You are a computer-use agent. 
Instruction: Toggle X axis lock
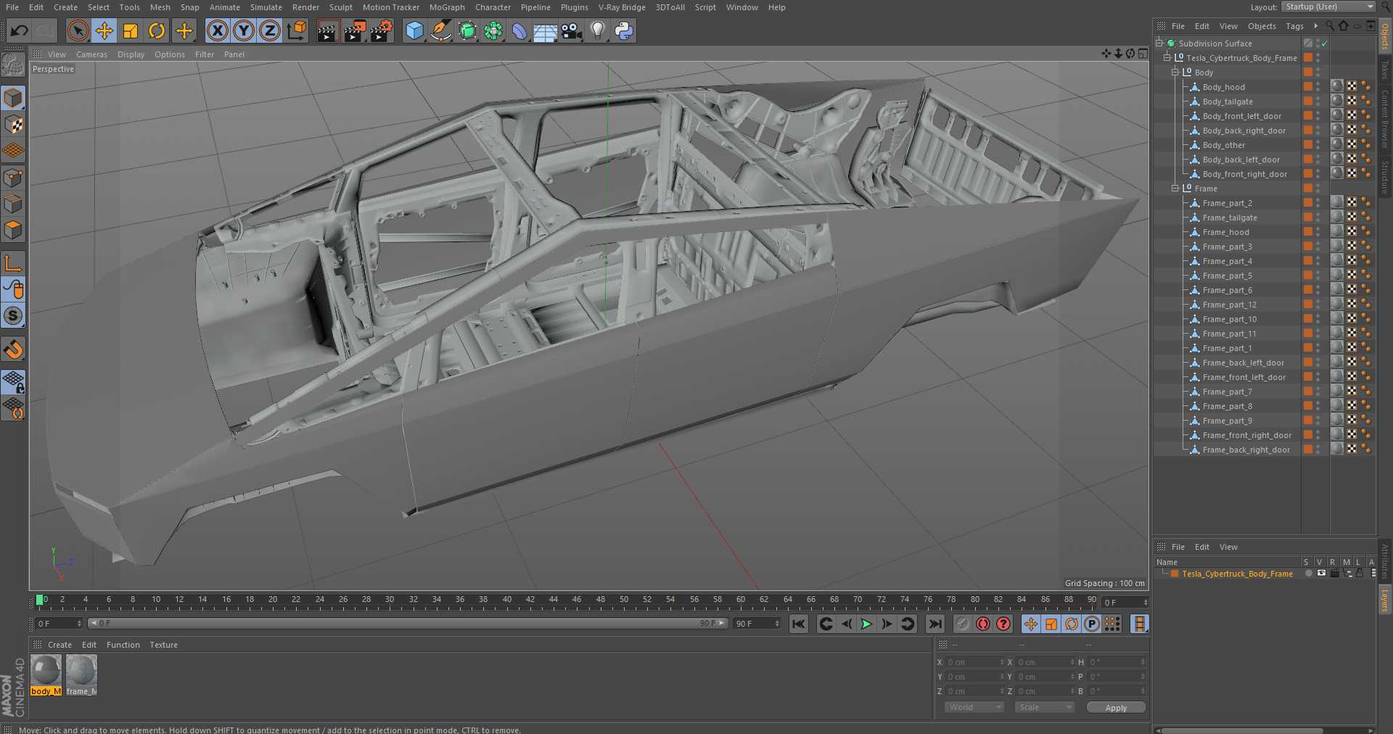[x=218, y=30]
